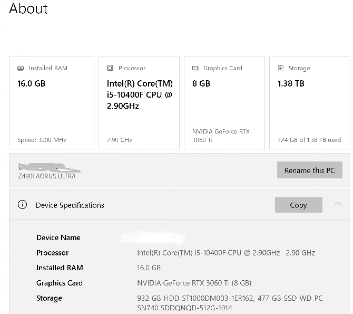353x314 pixels.
Task: Click the Storage drive icon
Action: click(x=281, y=68)
